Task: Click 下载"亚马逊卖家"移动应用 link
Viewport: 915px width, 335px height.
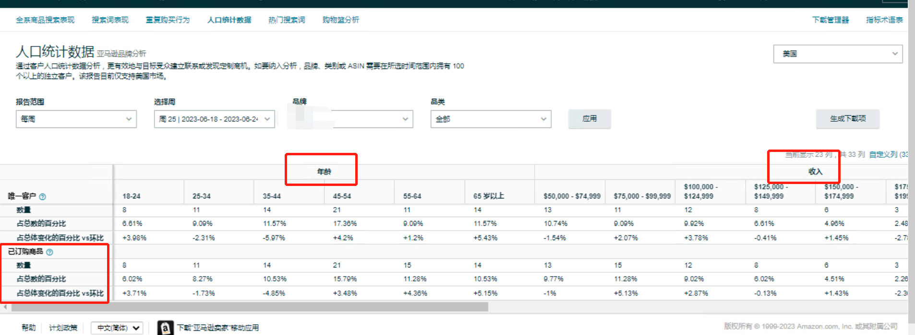Action: coord(218,328)
